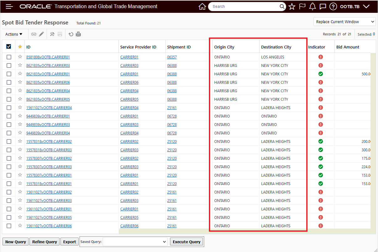Click the Execute Query button
Image resolution: width=378 pixels, height=252 pixels.
pos(186,242)
